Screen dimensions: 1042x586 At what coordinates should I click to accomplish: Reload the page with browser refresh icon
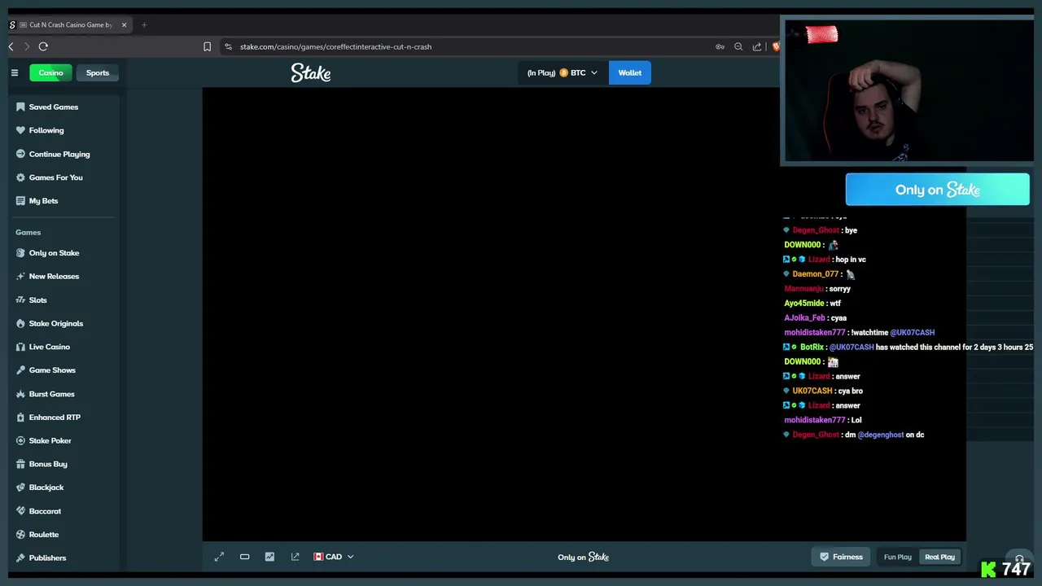coord(43,46)
